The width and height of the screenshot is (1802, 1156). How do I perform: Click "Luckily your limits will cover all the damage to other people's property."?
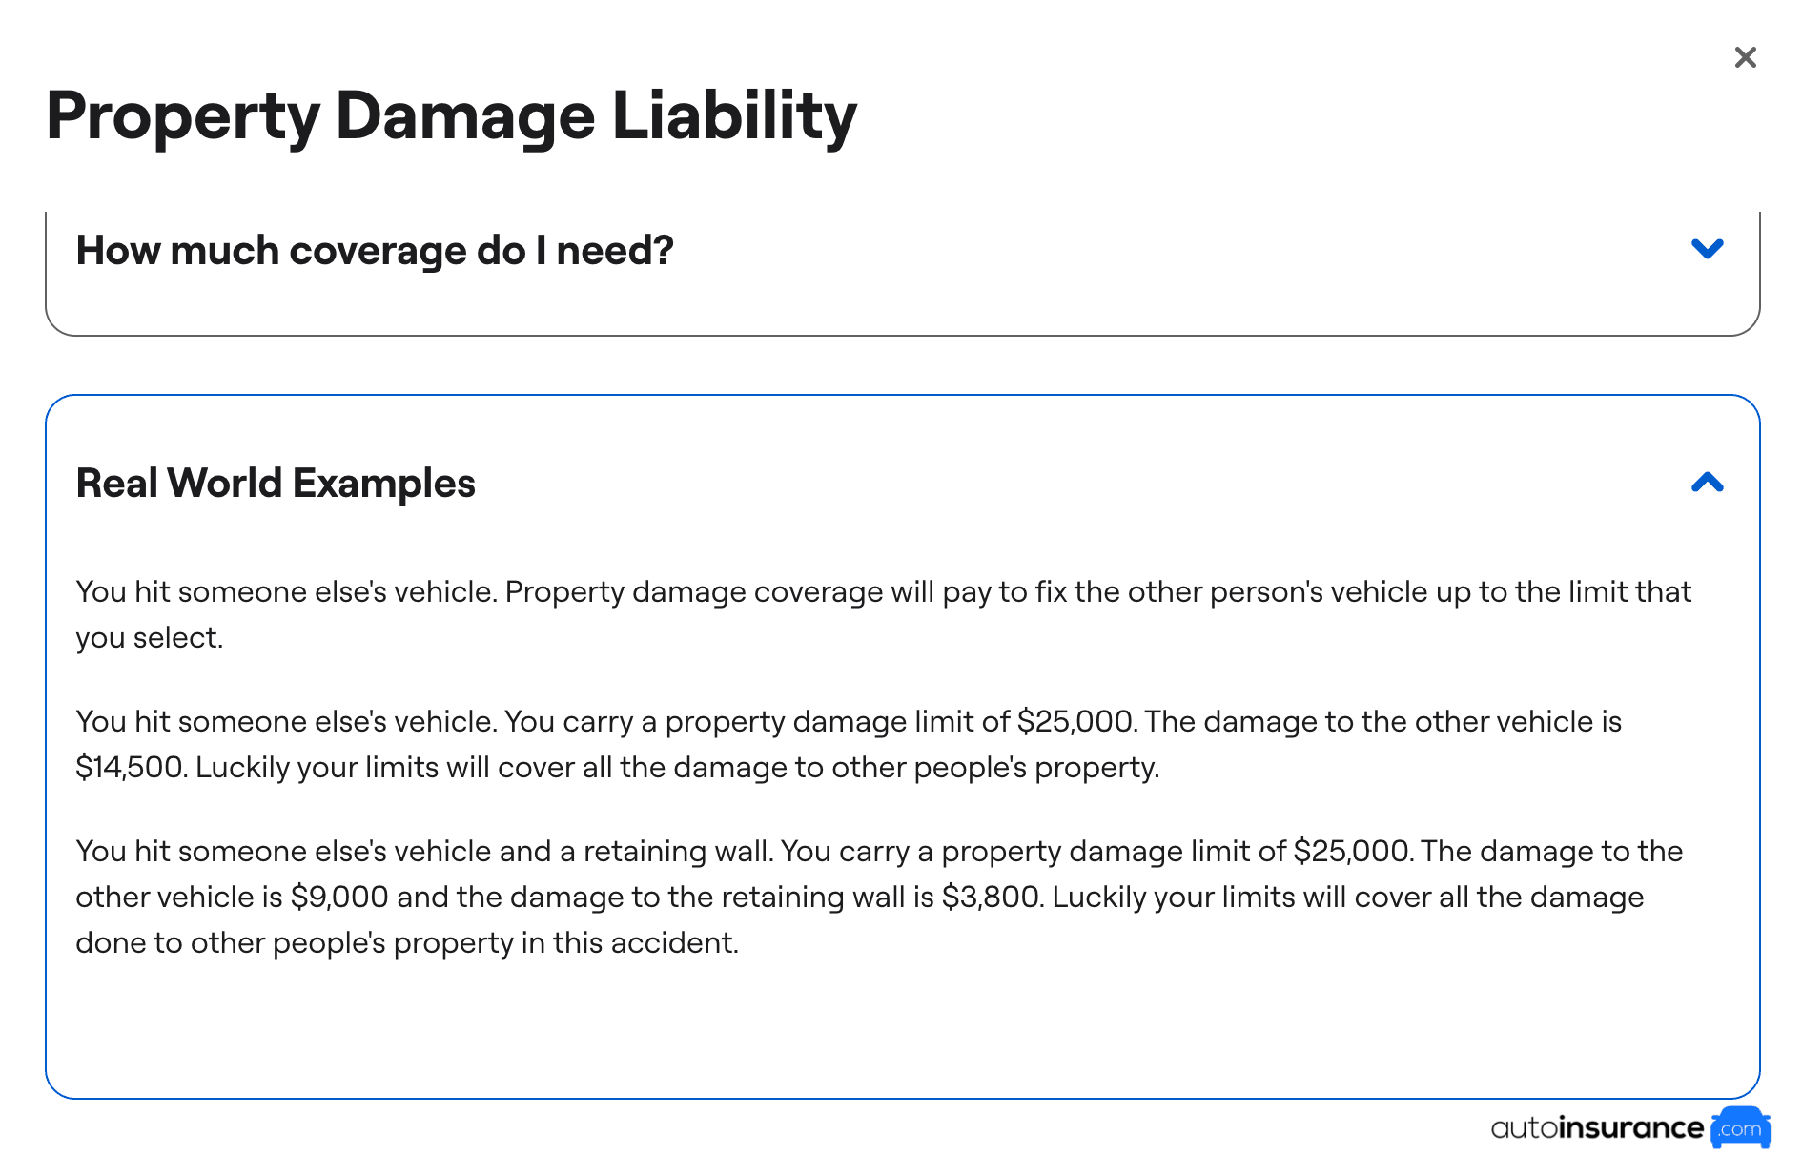click(677, 768)
